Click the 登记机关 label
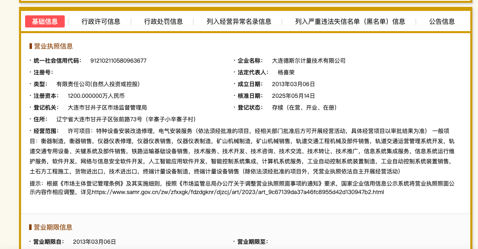The width and height of the screenshot is (478, 249). [x=46, y=108]
